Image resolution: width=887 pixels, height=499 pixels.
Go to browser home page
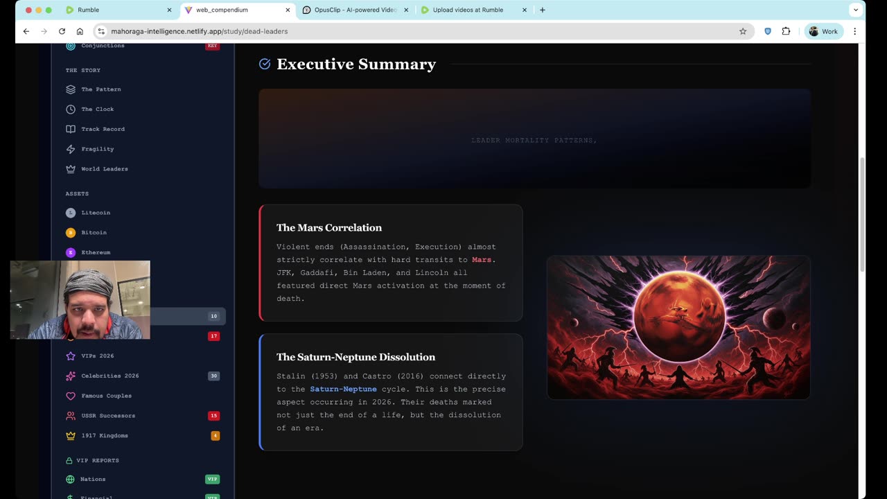(80, 31)
